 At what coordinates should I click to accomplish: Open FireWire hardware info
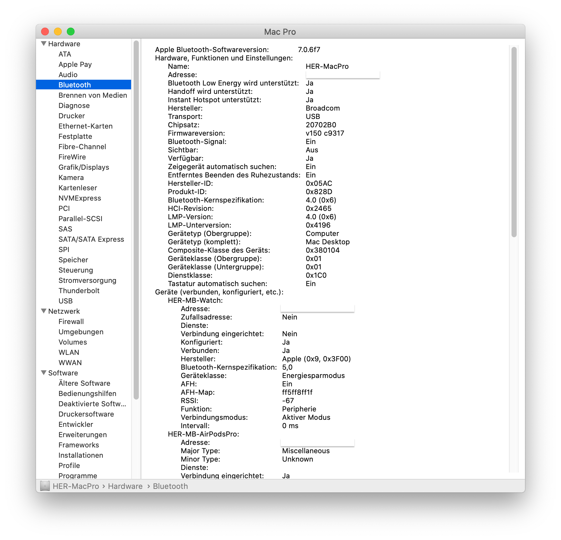[72, 157]
